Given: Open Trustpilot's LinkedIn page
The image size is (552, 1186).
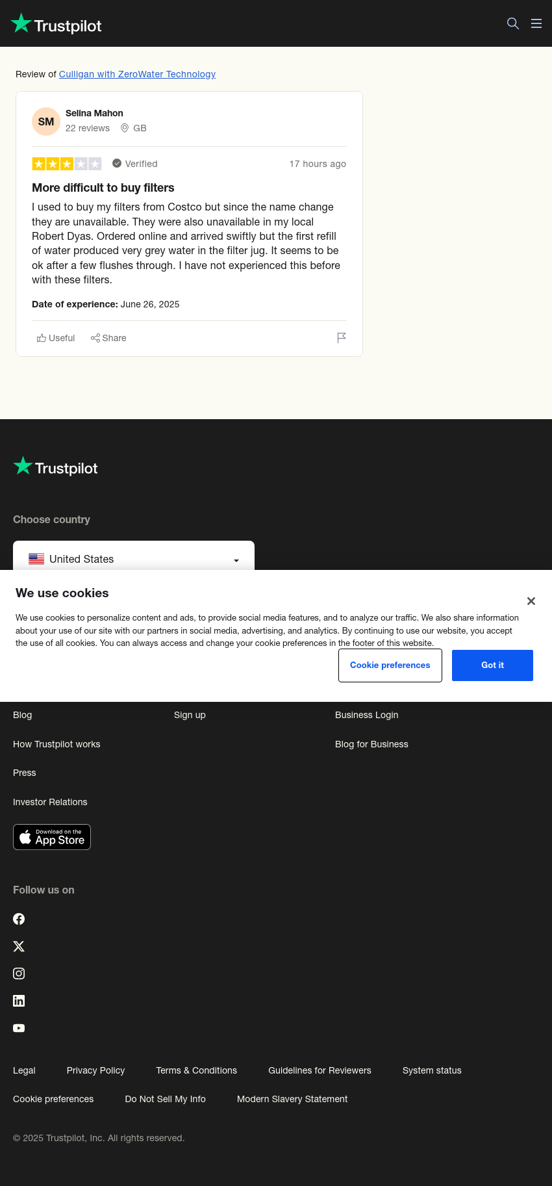Looking at the screenshot, I should 19,1001.
